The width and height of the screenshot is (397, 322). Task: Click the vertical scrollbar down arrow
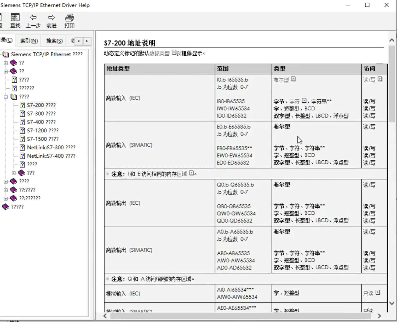pyautogui.click(x=392, y=303)
